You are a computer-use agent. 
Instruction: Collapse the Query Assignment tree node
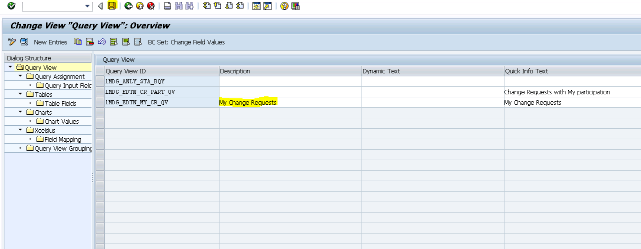[x=20, y=76]
